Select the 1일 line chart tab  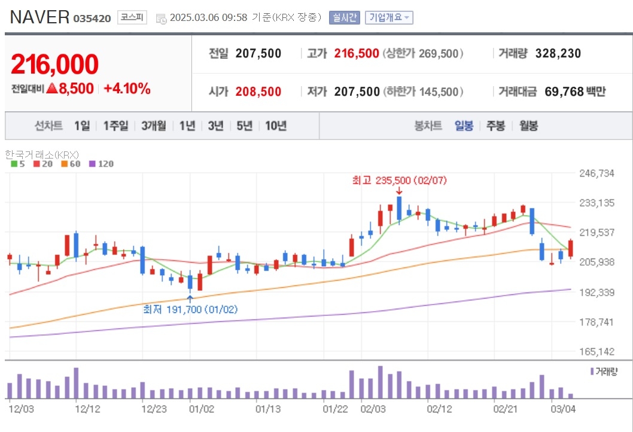coord(82,126)
